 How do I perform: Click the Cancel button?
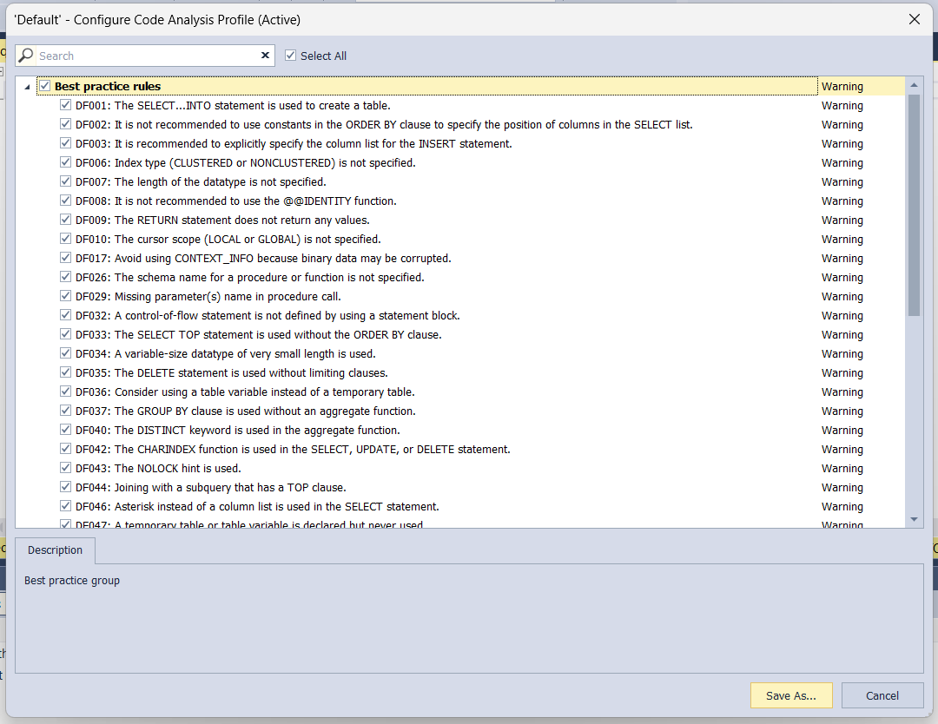tap(882, 695)
